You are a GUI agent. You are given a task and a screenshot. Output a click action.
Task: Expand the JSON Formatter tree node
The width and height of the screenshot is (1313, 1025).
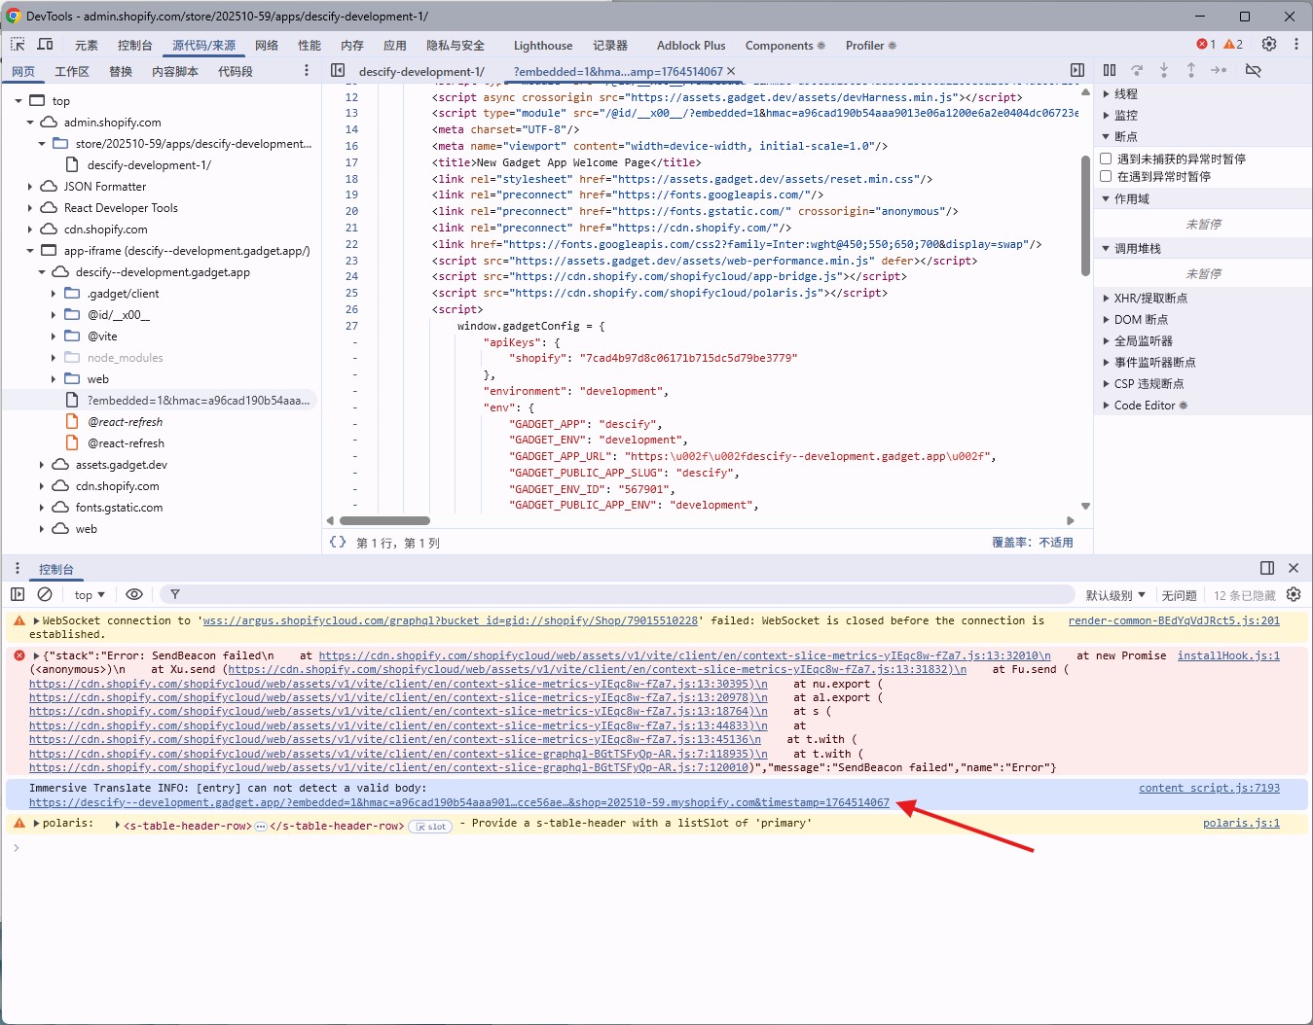(30, 187)
